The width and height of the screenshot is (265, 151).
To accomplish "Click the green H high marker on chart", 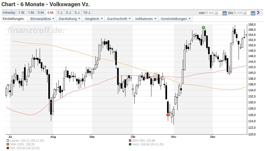I will pyautogui.click(x=203, y=28).
